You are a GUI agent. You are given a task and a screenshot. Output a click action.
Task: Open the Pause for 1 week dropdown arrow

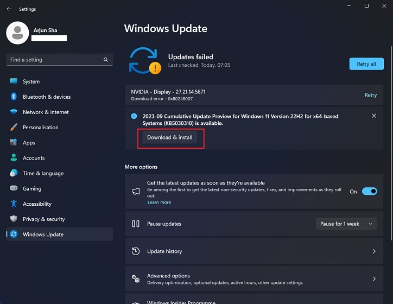[x=370, y=224]
